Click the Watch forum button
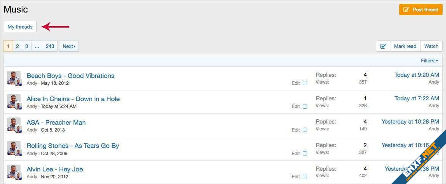The image size is (446, 184). click(x=431, y=46)
